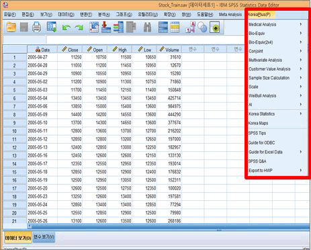Expand the Export to HWP submenu

pyautogui.click(x=276, y=171)
